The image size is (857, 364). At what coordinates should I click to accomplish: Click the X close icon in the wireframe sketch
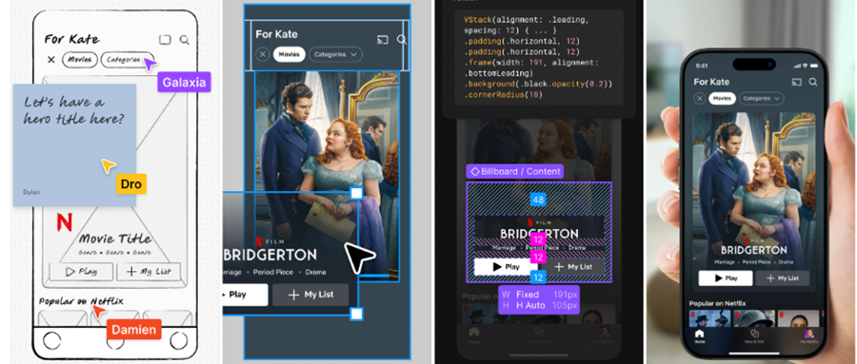click(50, 60)
